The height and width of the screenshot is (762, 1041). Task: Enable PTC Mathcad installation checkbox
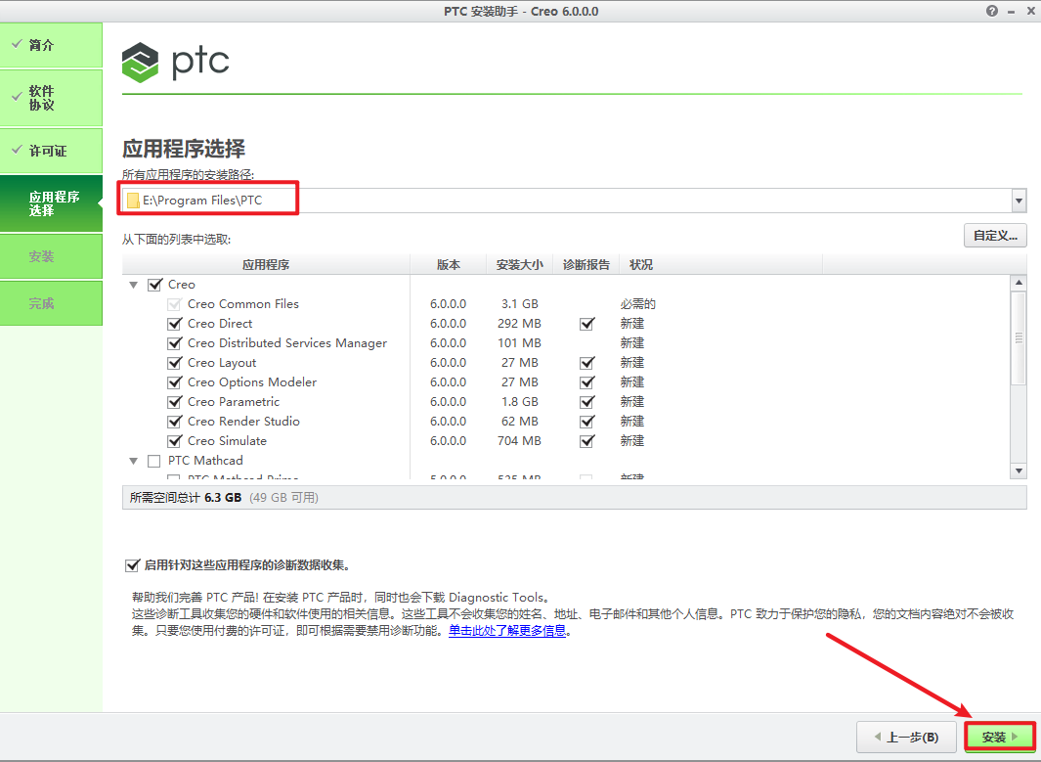153,460
